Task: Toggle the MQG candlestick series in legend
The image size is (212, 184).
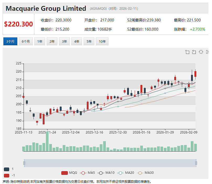Action: coord(69,173)
